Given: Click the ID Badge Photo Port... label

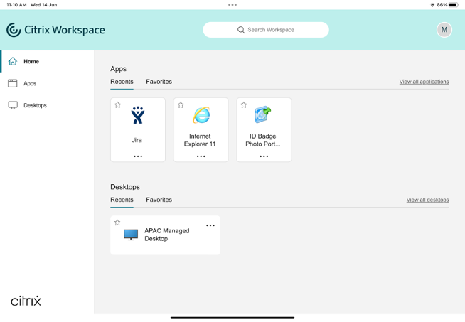Looking at the screenshot, I should click(263, 140).
